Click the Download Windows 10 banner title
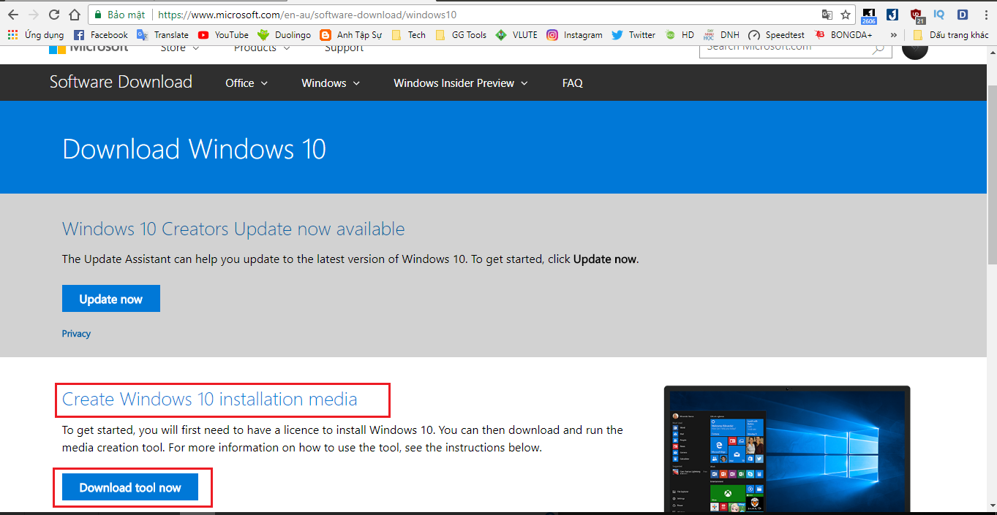The height and width of the screenshot is (515, 997). pyautogui.click(x=195, y=149)
